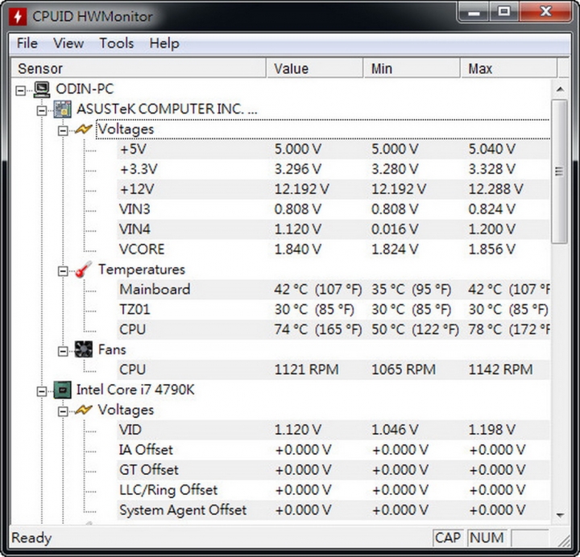Select the CPU fan row

[x=333, y=369]
